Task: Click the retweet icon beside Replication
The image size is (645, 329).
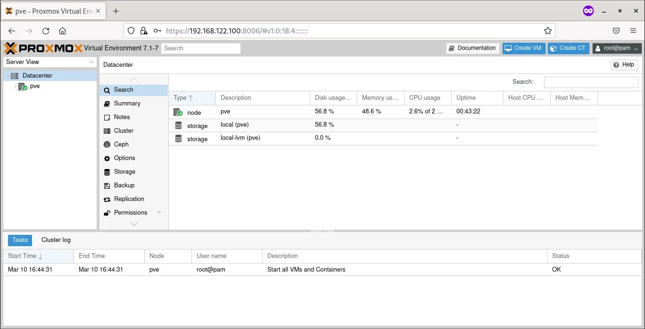Action: pos(107,199)
